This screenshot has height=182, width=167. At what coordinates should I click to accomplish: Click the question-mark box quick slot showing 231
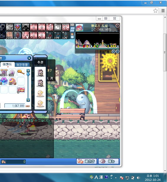(10, 35)
